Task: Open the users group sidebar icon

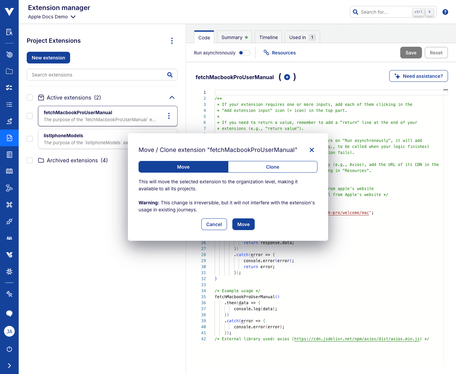Action: click(9, 238)
